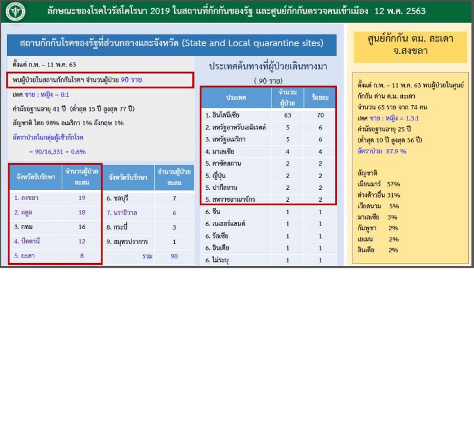The width and height of the screenshot is (474, 422).
Task: Click country row '5. ปากีสถาน'
Action: click(x=268, y=188)
